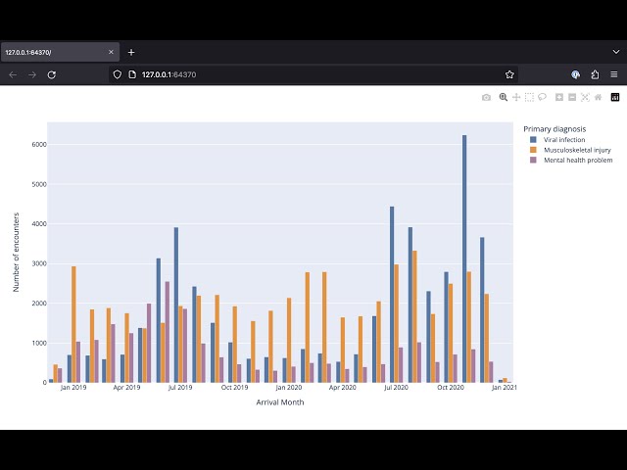Image resolution: width=627 pixels, height=470 pixels.
Task: Select the 127.0.0.1:64370/ tab
Action: (60, 52)
